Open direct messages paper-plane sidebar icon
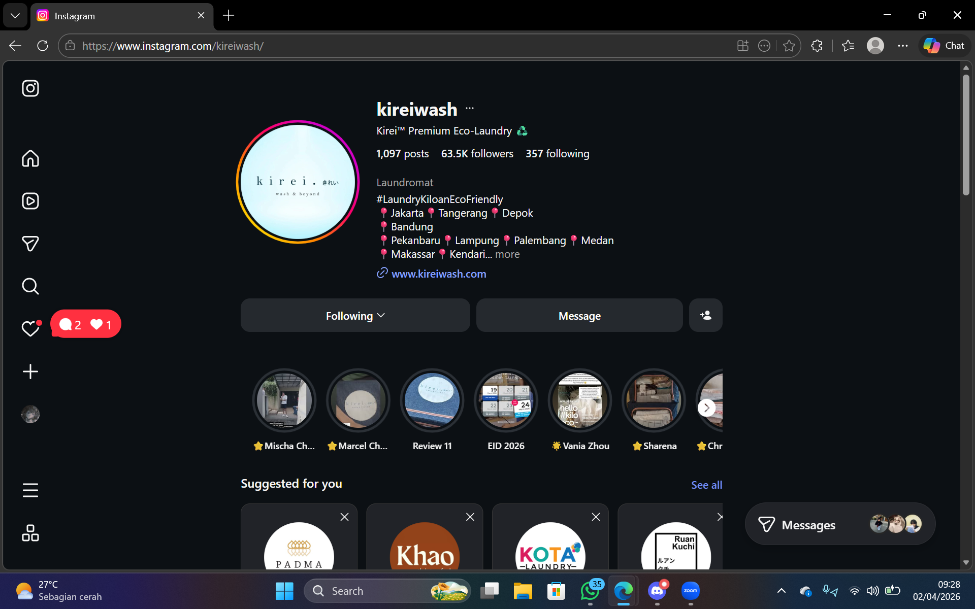Image resolution: width=975 pixels, height=609 pixels. 30,244
